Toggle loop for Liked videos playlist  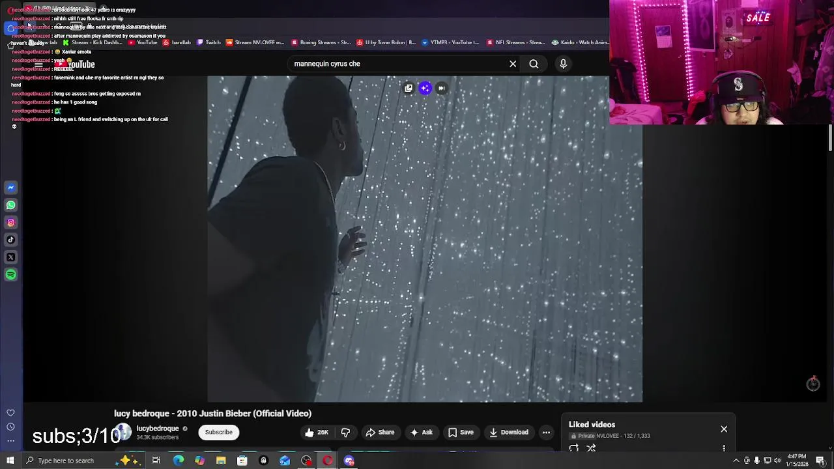[574, 448]
